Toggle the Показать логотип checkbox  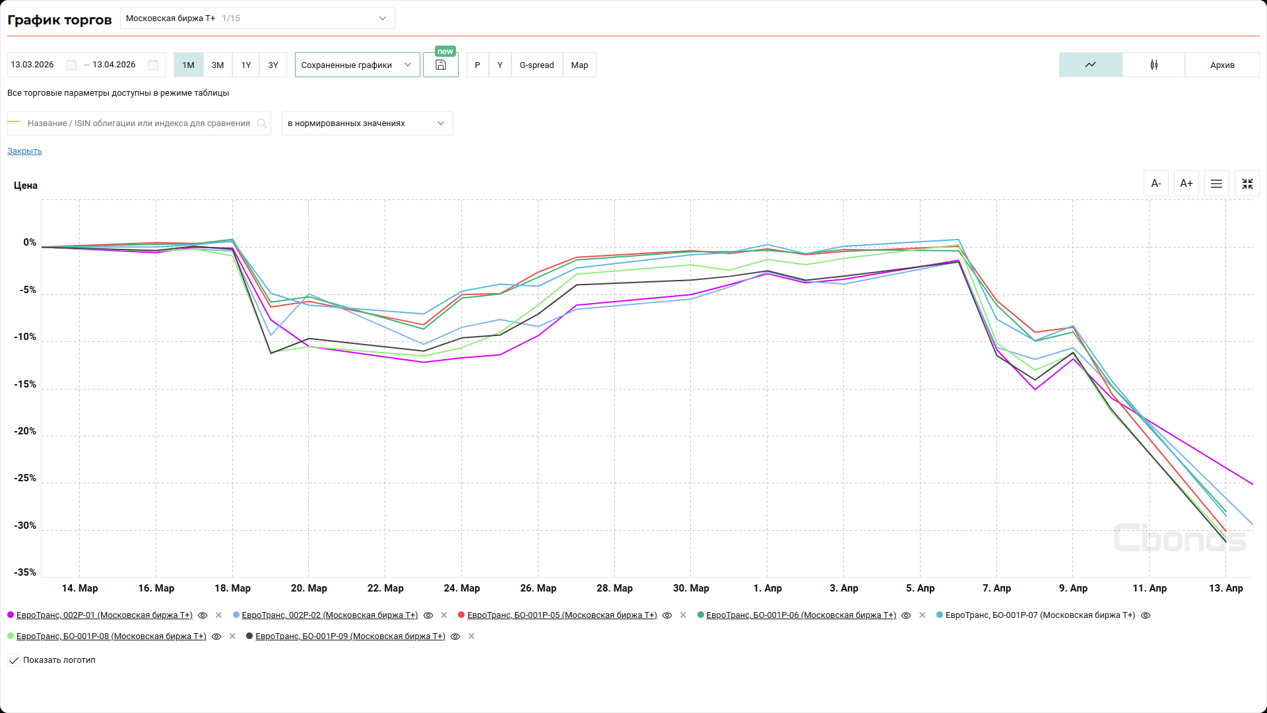14,660
